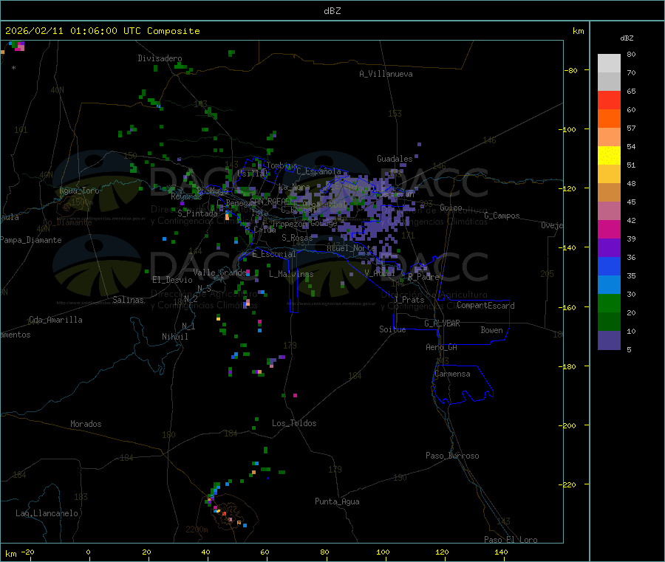Select the 'J_Prats' label
This screenshot has width=665, height=562.
(409, 300)
